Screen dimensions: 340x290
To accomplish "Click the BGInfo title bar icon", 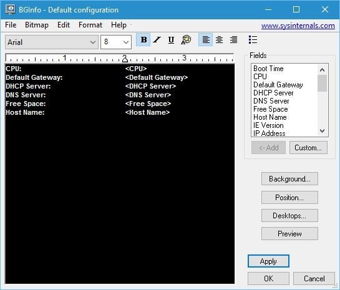I will (10, 9).
